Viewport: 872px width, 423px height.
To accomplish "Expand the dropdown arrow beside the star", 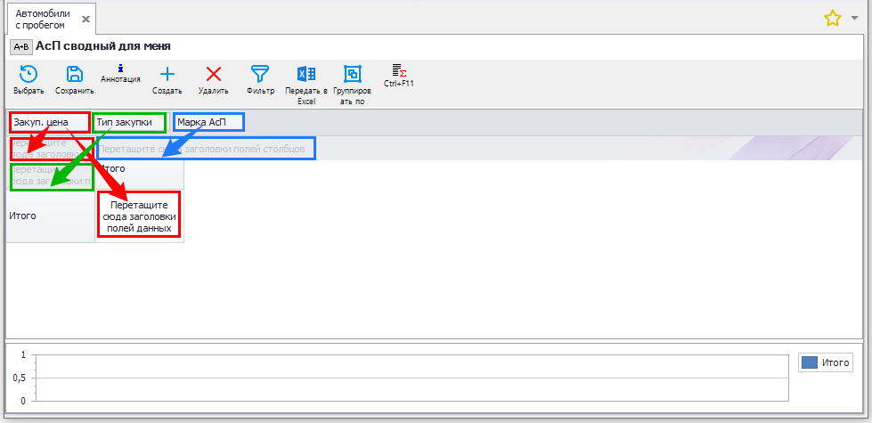I will (853, 19).
